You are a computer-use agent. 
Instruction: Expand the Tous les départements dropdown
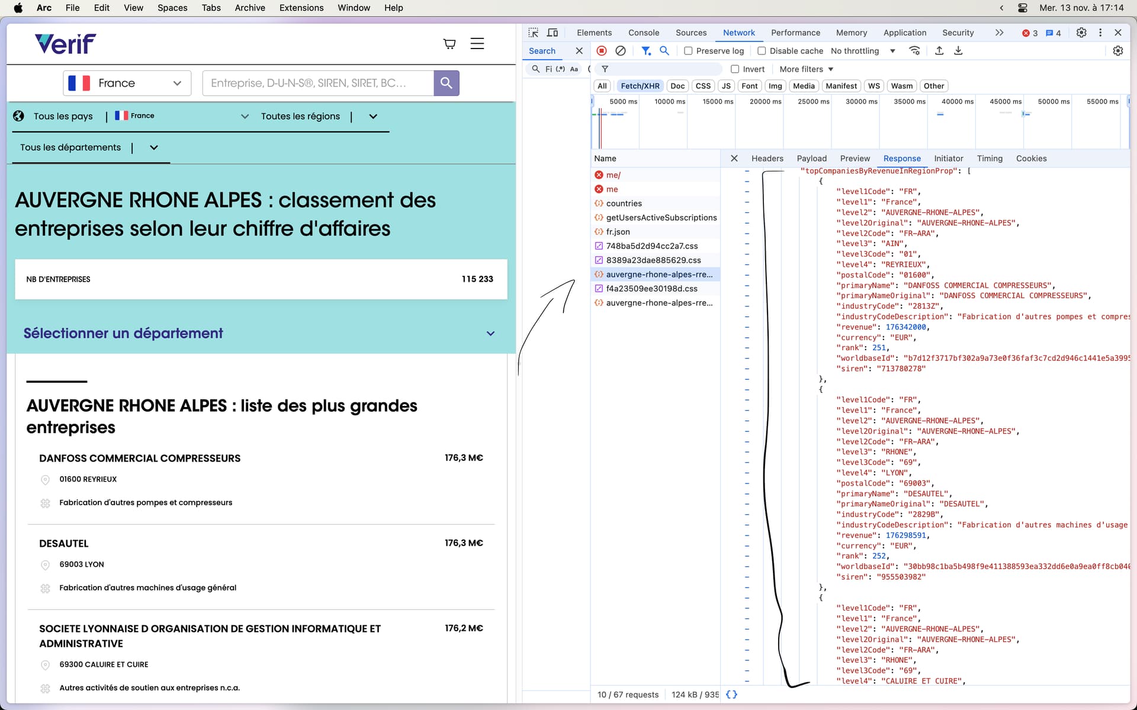pyautogui.click(x=154, y=148)
